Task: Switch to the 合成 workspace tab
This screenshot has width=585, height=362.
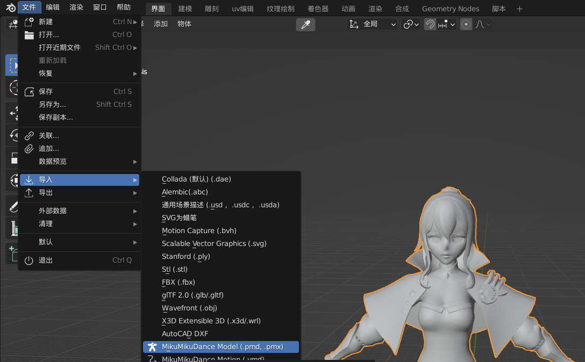Action: [x=402, y=9]
